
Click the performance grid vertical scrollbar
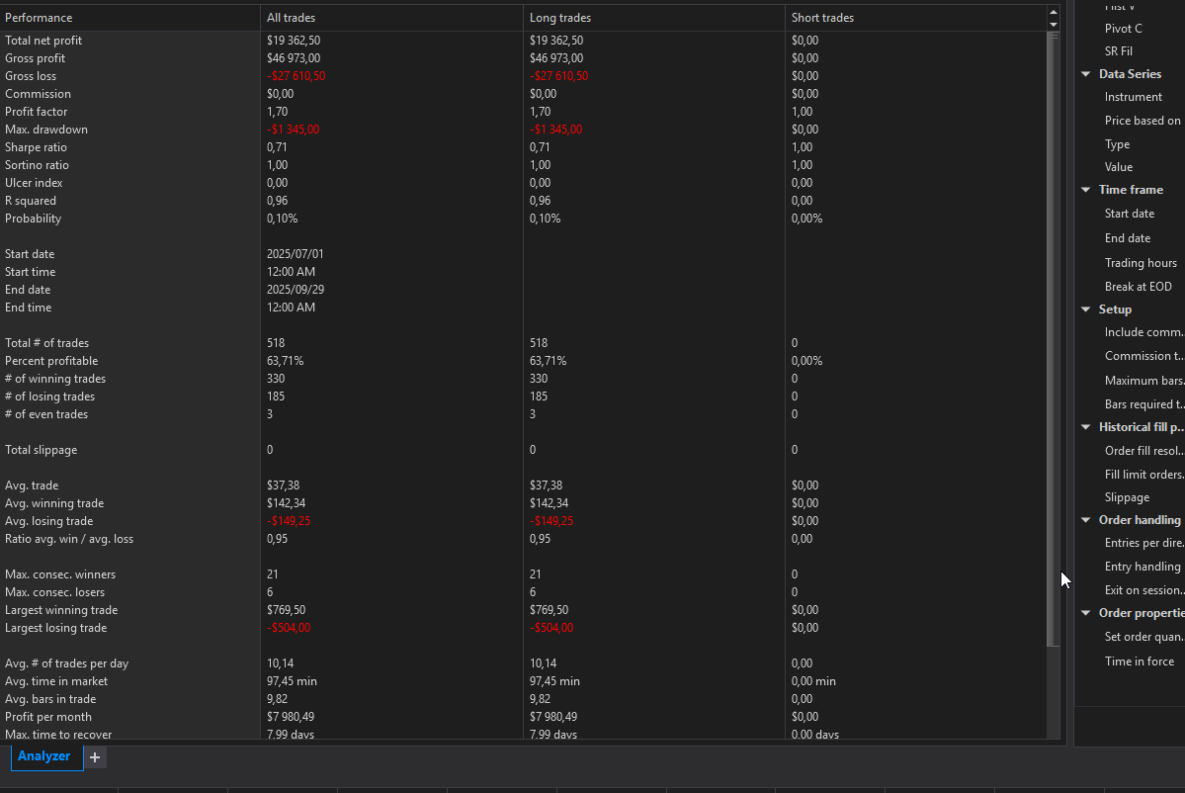point(1053,336)
